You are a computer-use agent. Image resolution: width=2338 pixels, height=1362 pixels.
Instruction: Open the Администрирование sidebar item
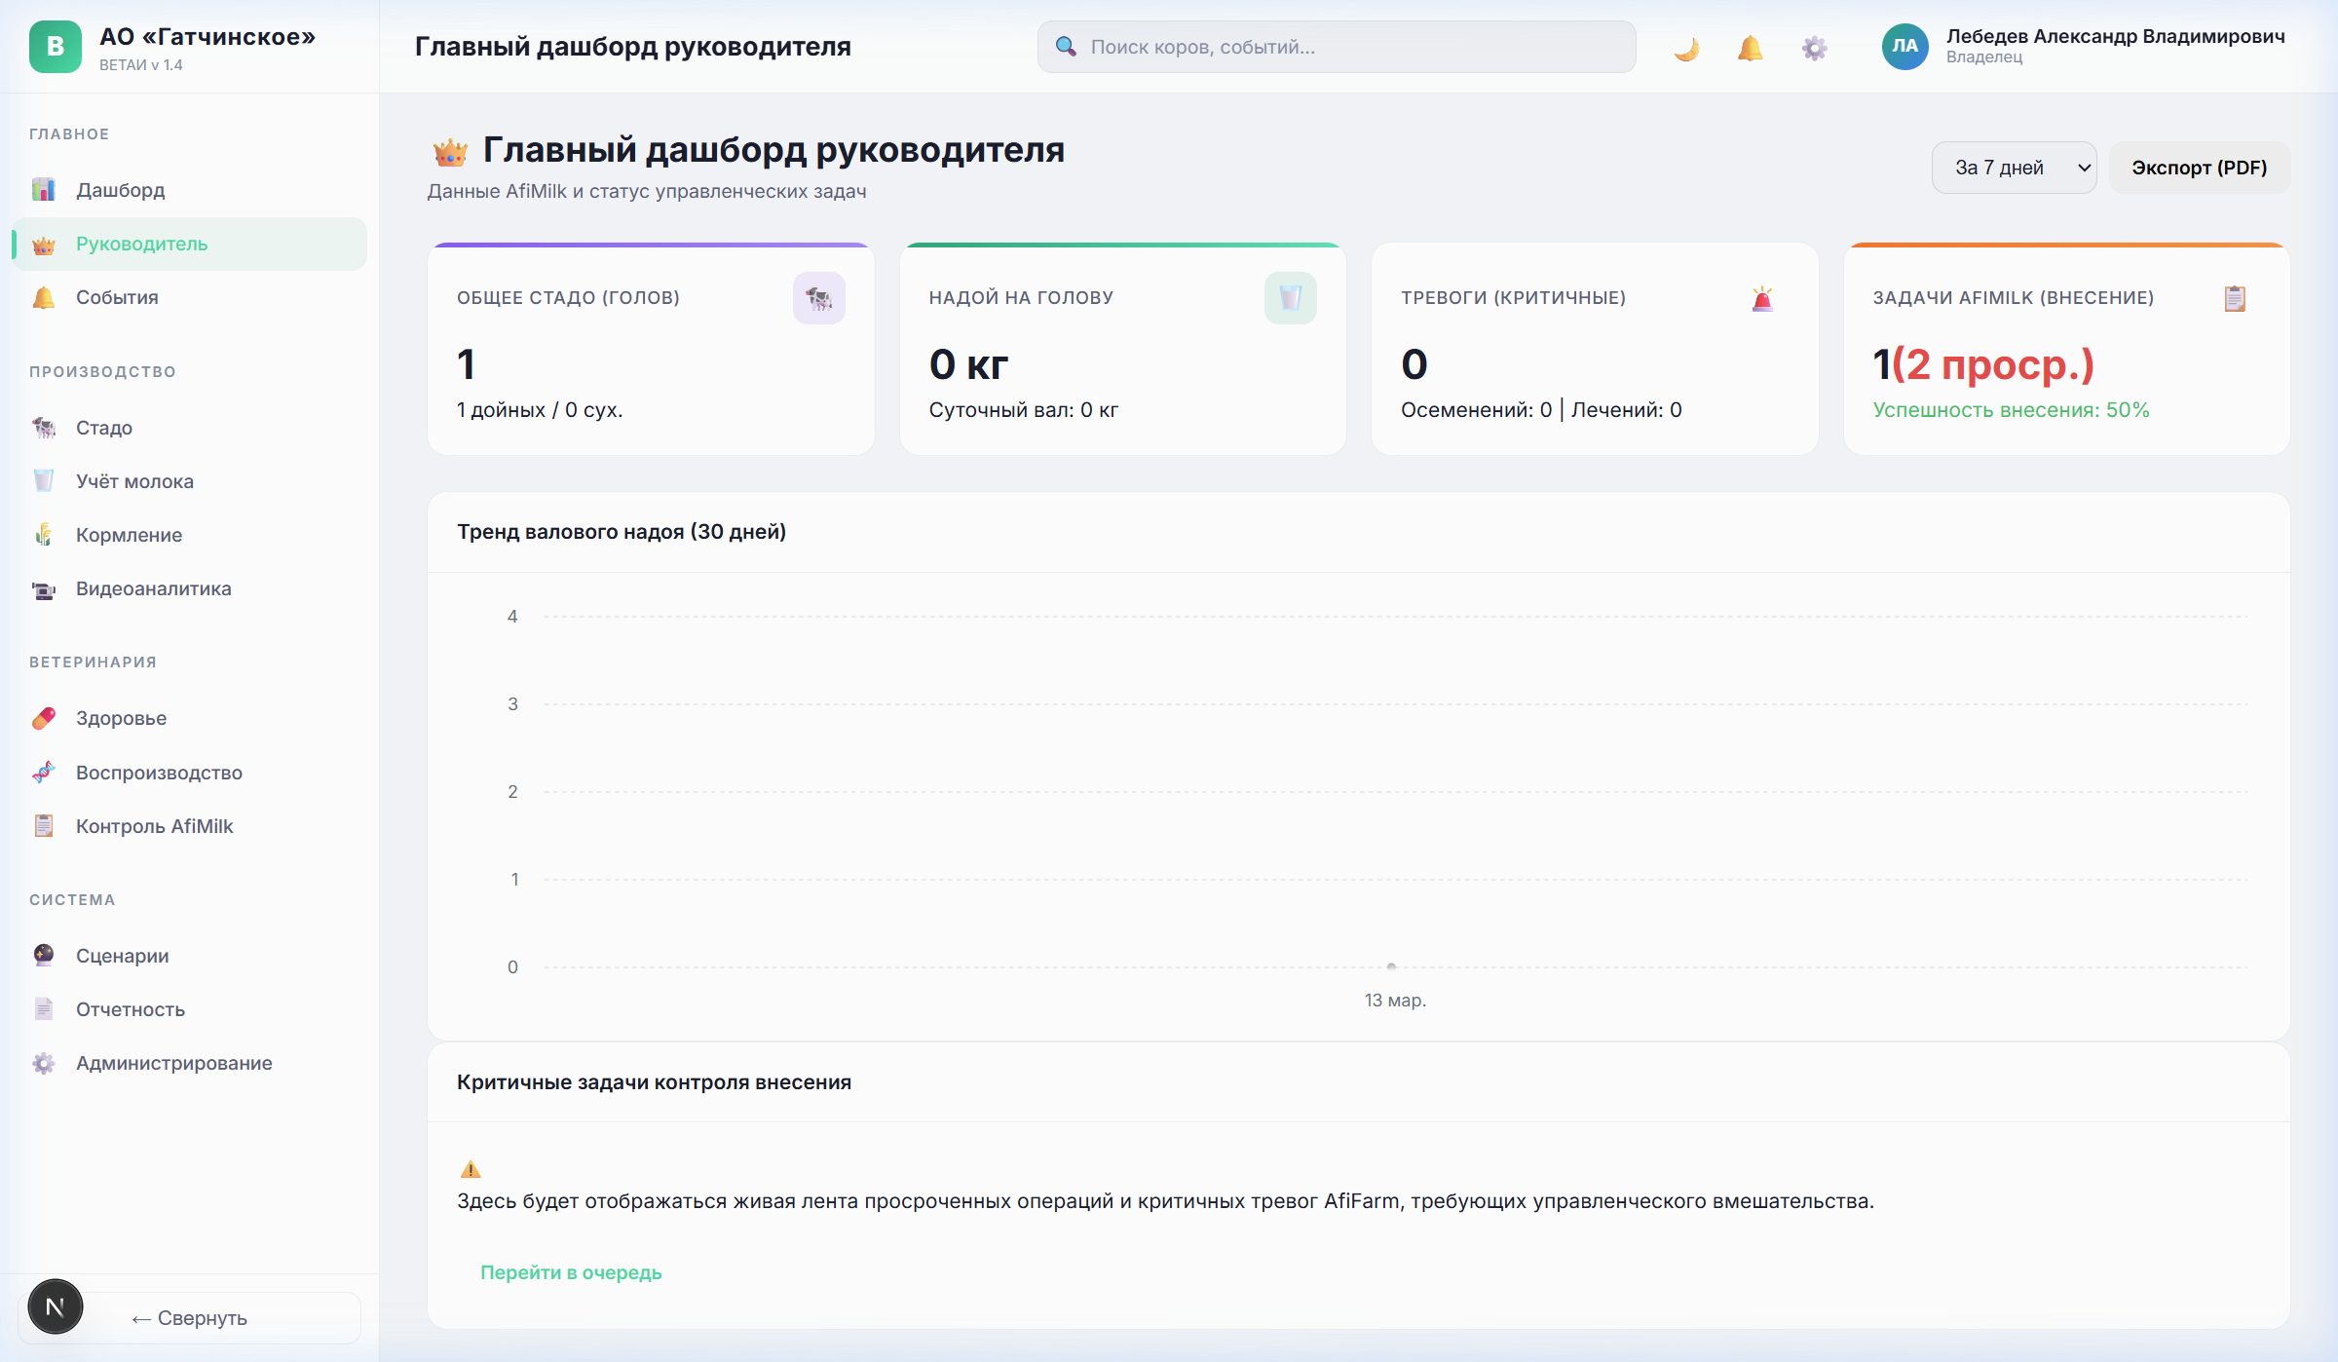click(x=174, y=1063)
